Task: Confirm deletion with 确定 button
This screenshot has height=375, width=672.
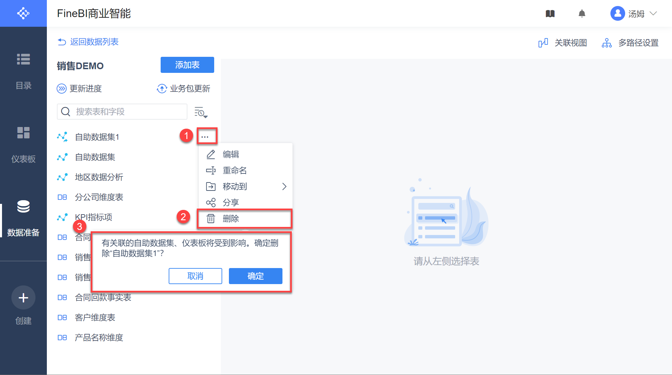Action: click(x=255, y=276)
